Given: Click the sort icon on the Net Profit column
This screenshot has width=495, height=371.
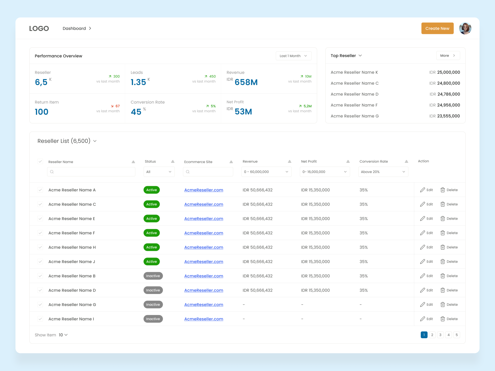Looking at the screenshot, I should coord(348,161).
